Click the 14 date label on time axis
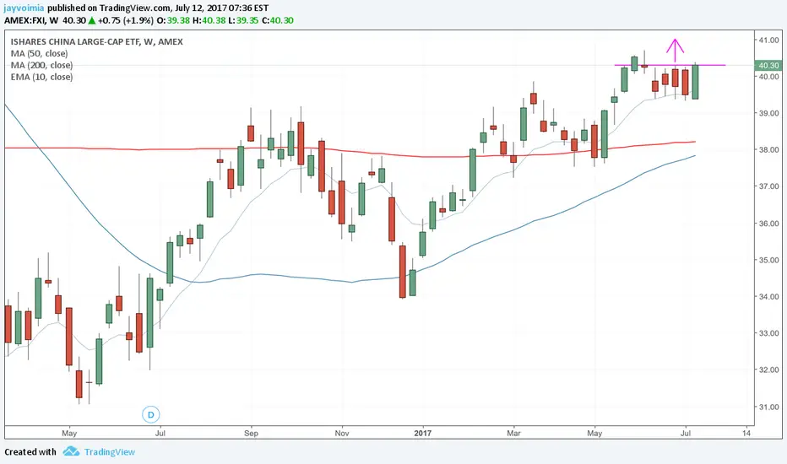This screenshot has height=464, width=787. [x=746, y=433]
